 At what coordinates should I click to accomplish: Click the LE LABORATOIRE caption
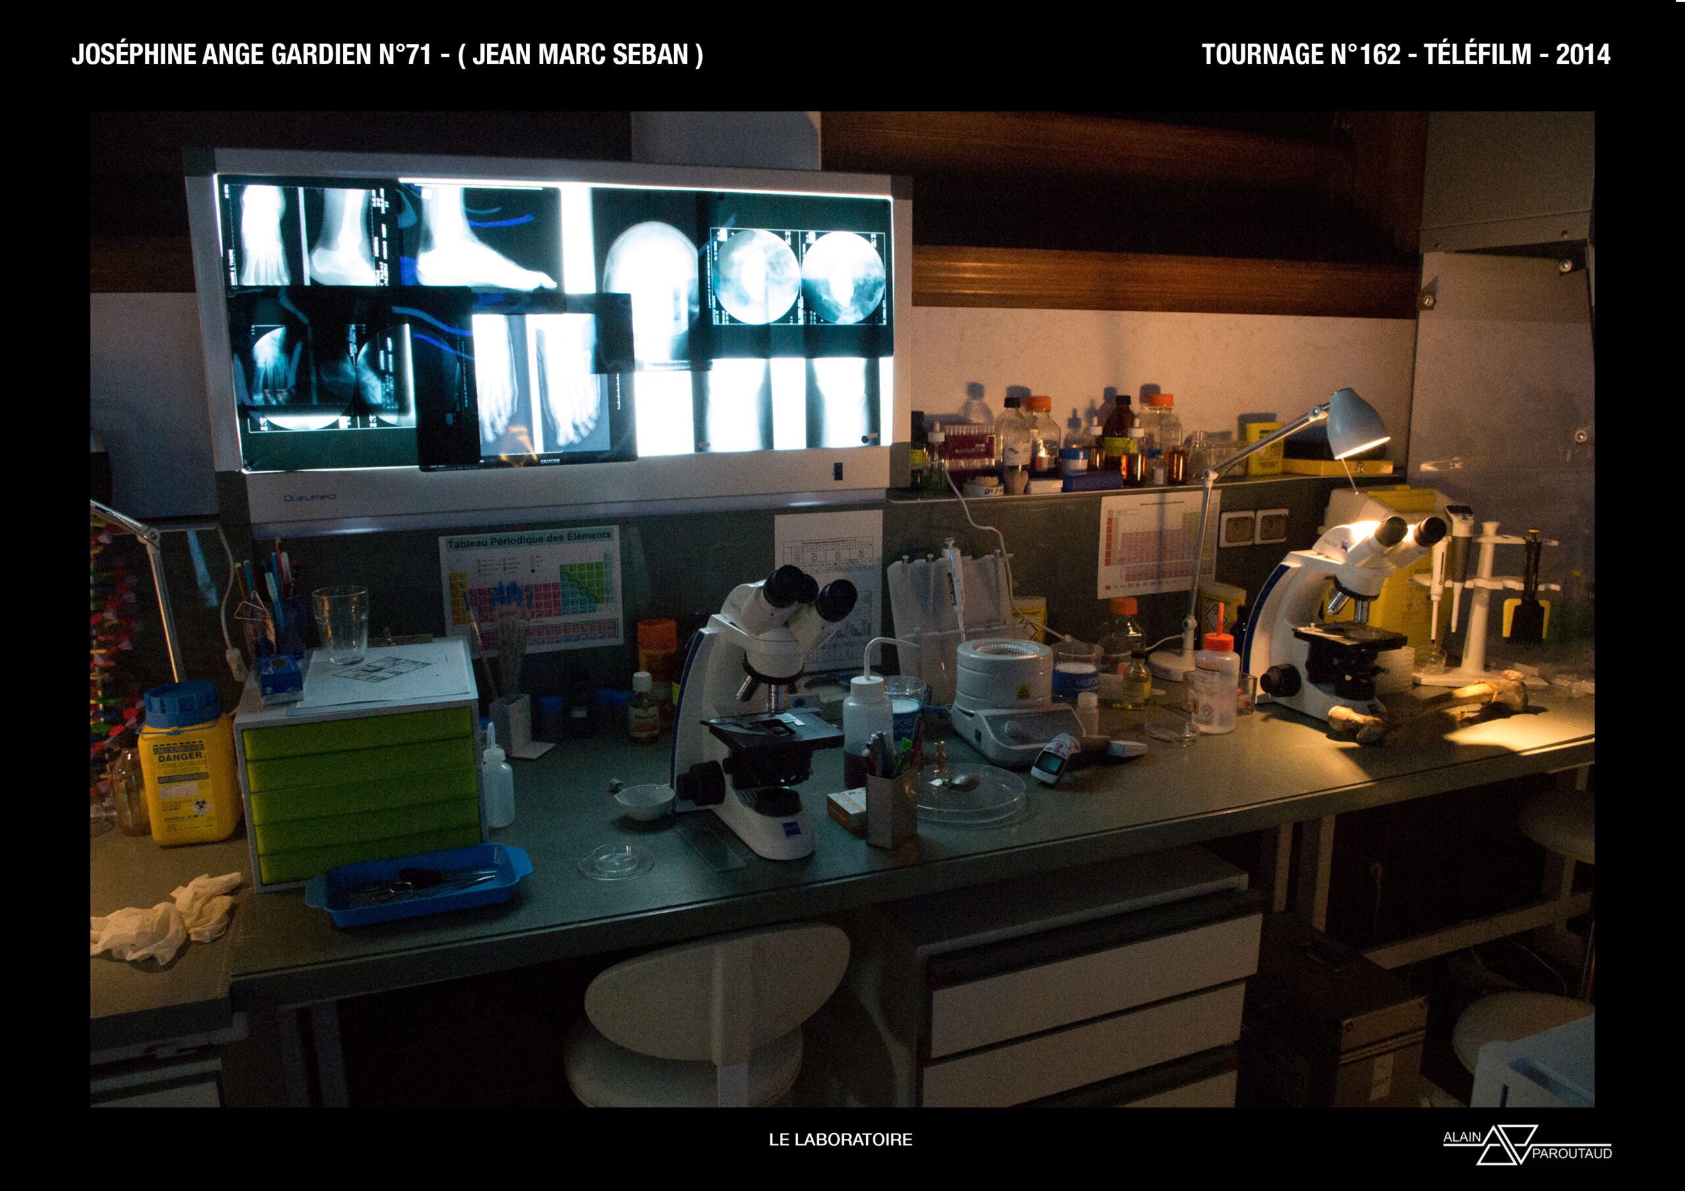point(841,1140)
